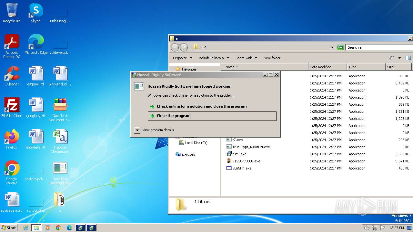The image size is (413, 232).
Task: Click Show desktop button at taskbar end
Action: (x=409, y=228)
